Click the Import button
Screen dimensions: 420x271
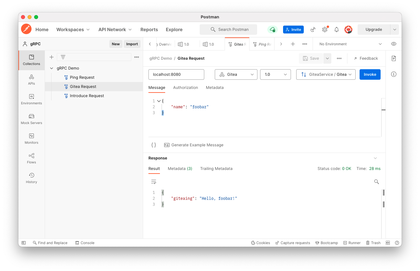point(132,44)
